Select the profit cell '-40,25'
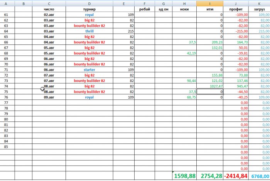The height and width of the screenshot is (181, 270). [x=236, y=97]
